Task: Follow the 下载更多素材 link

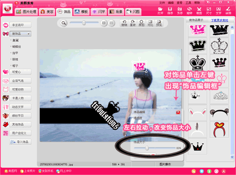Action: [x=220, y=20]
